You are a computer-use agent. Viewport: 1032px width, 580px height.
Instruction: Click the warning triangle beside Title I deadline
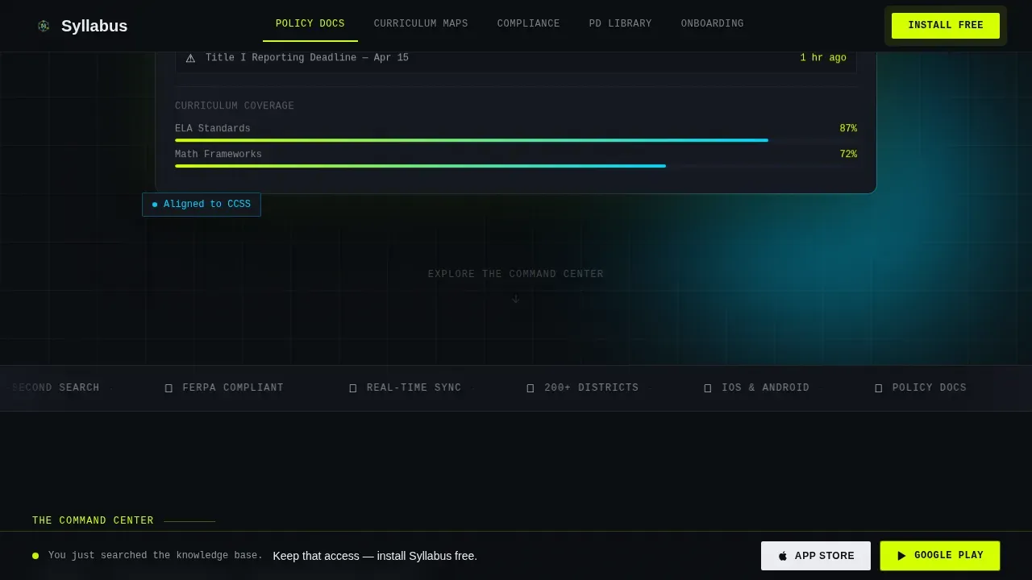click(190, 58)
